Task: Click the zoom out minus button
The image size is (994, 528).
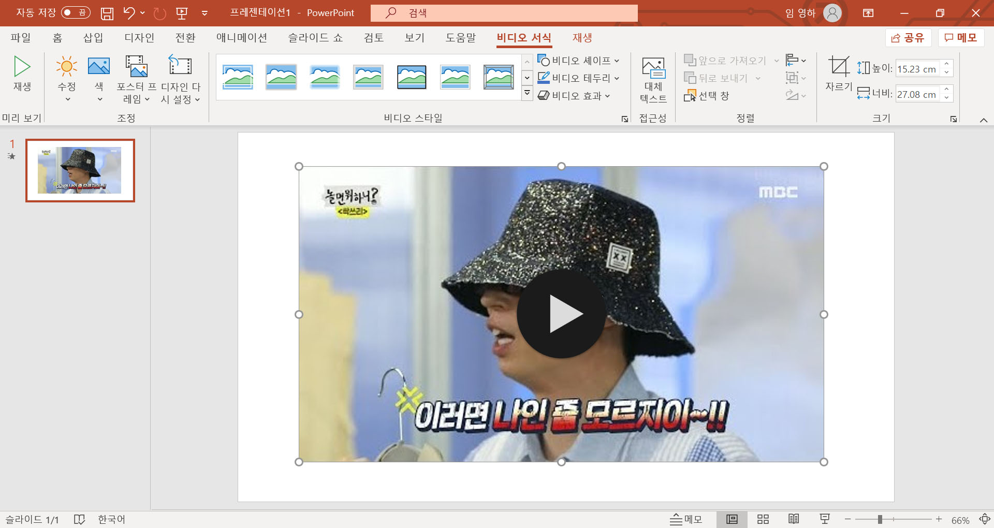Action: coord(847,519)
